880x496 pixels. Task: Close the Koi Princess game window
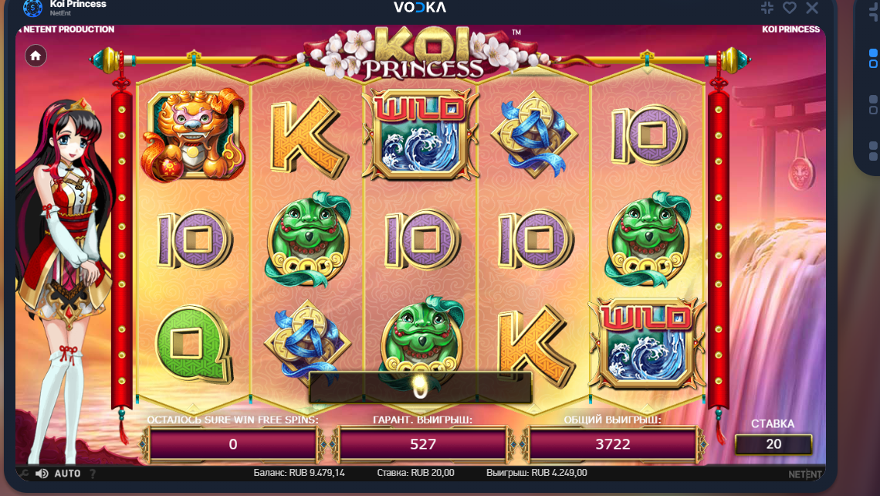pos(812,8)
